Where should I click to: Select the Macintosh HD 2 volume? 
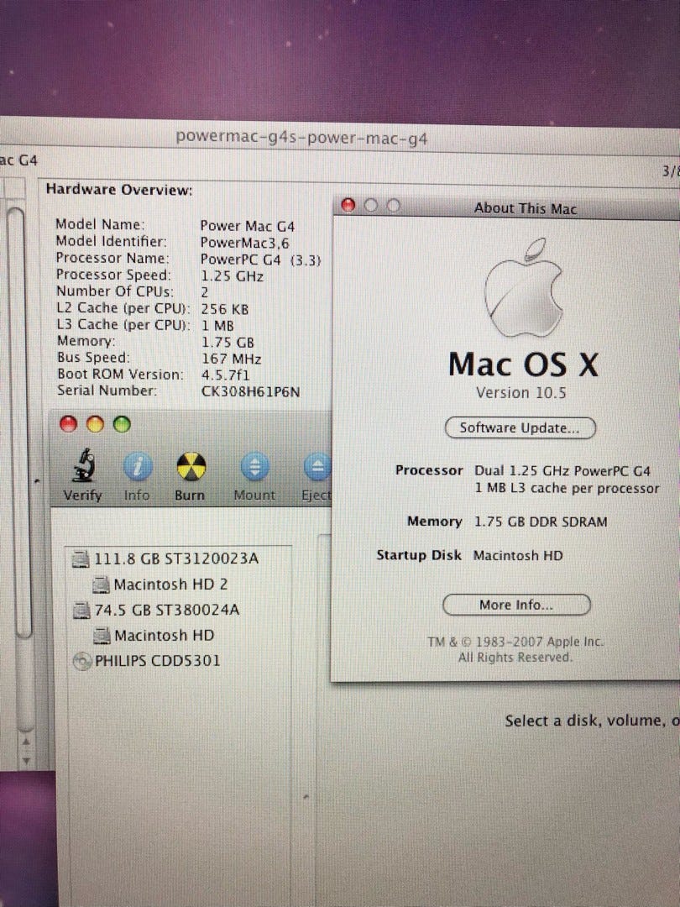pyautogui.click(x=160, y=585)
